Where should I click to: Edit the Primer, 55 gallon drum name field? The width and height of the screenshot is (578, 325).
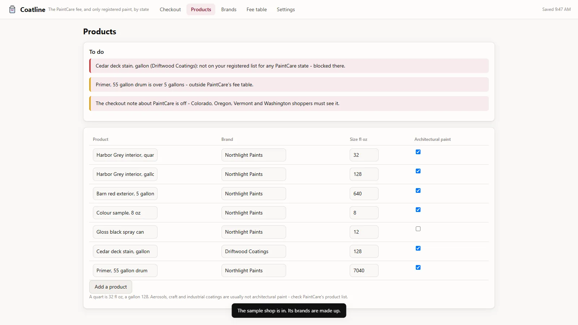(125, 270)
